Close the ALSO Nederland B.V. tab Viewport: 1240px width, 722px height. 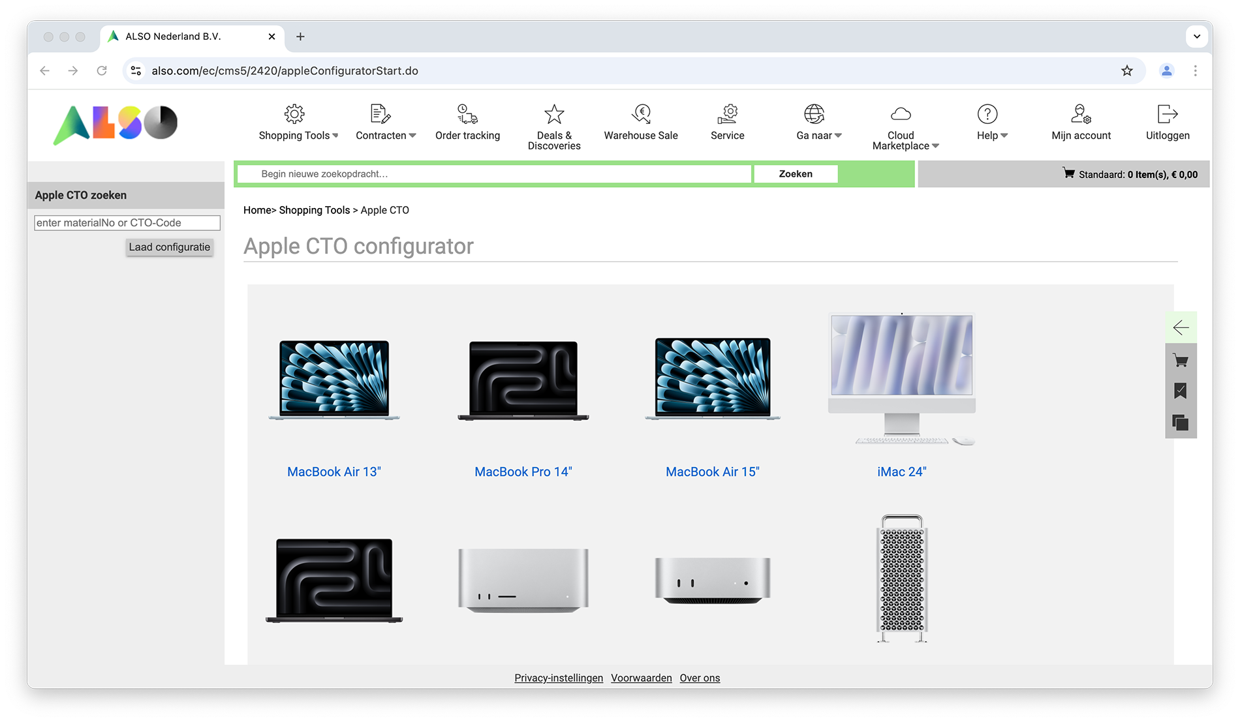pyautogui.click(x=271, y=37)
